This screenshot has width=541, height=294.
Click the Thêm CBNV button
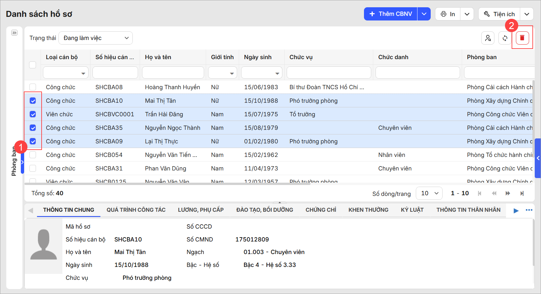tap(391, 14)
